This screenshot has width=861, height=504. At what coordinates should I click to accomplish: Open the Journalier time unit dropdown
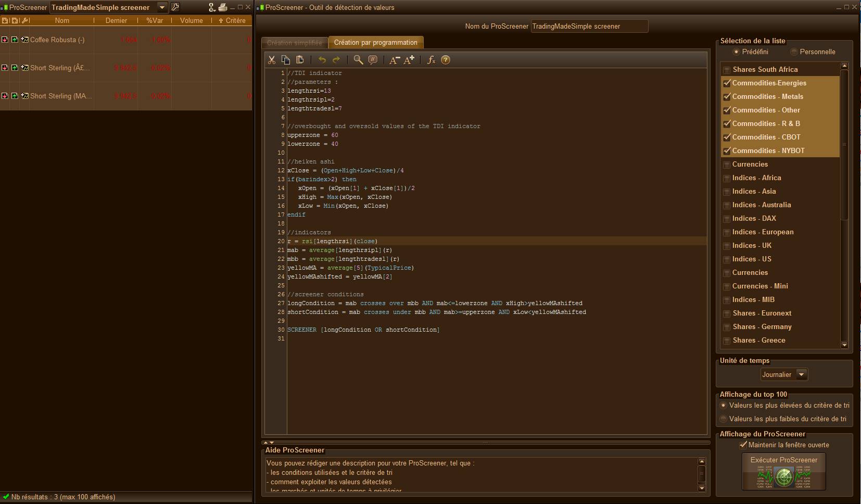tap(802, 374)
